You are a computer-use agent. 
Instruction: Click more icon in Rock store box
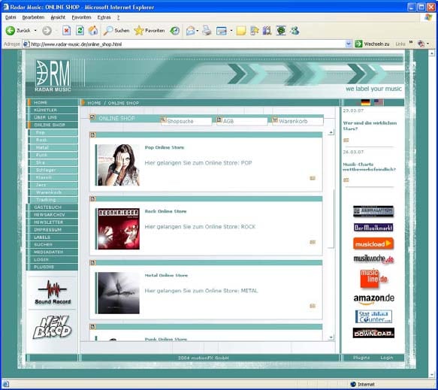(x=313, y=242)
